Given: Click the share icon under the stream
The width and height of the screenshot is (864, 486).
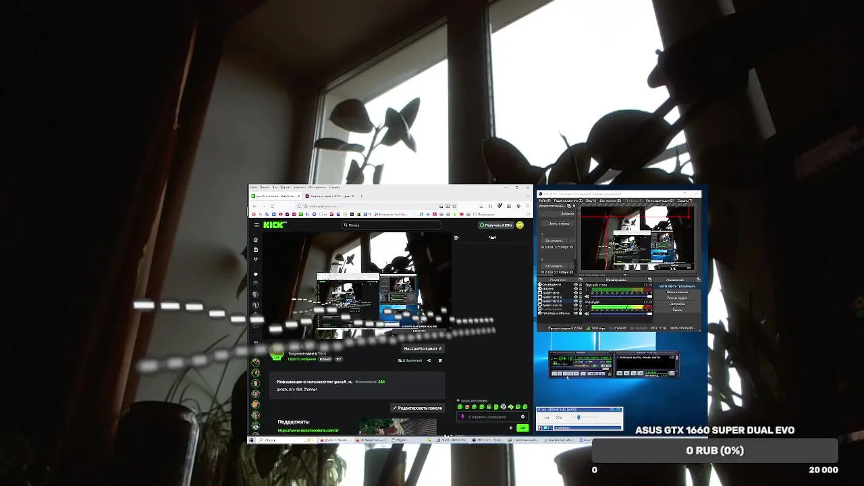Looking at the screenshot, I should pyautogui.click(x=429, y=360).
